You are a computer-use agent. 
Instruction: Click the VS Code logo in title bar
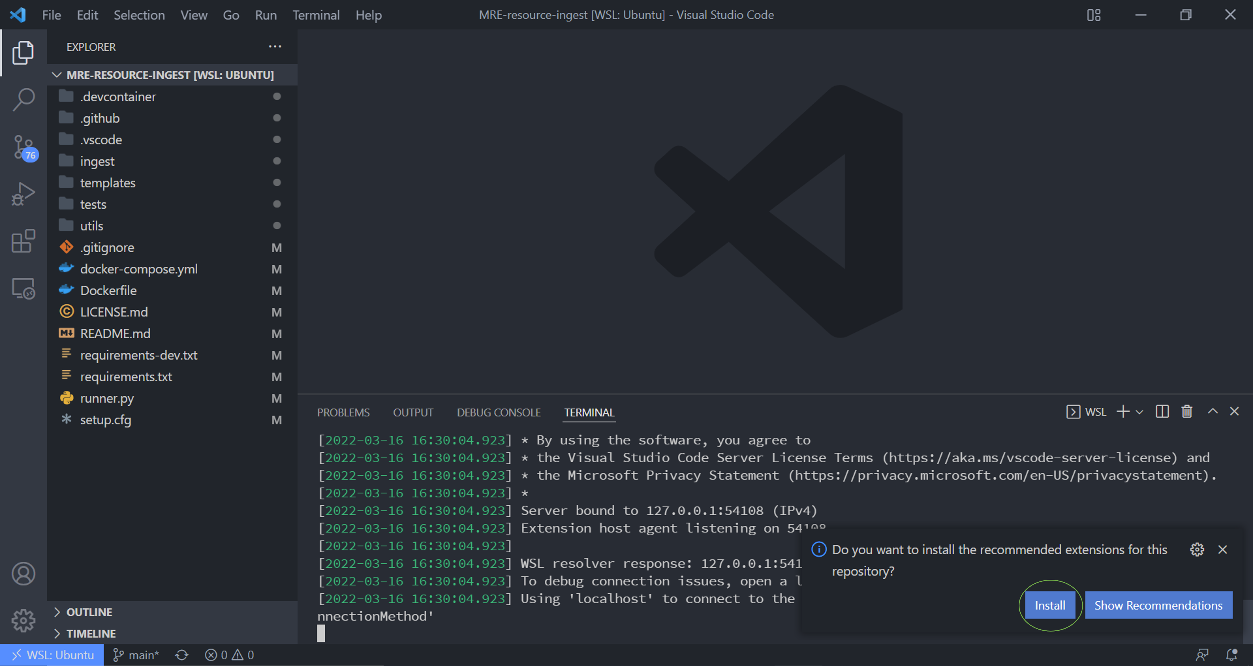18,15
